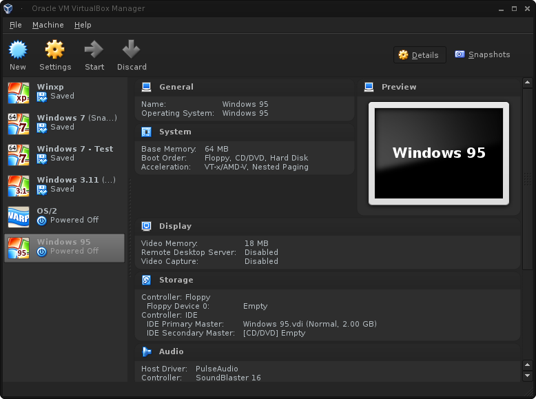This screenshot has height=399, width=536.
Task: Click the Operating System value Windows 95
Action: pyautogui.click(x=245, y=113)
